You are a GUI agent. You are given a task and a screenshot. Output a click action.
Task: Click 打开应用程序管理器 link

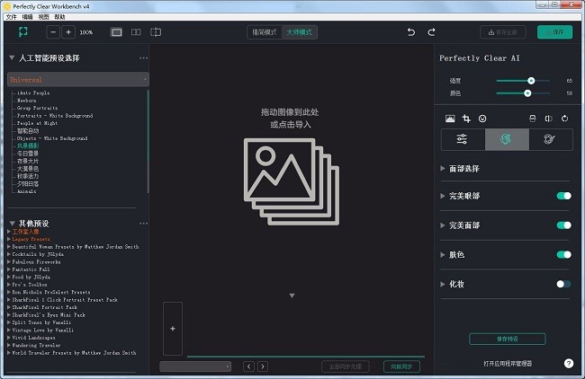pyautogui.click(x=507, y=364)
